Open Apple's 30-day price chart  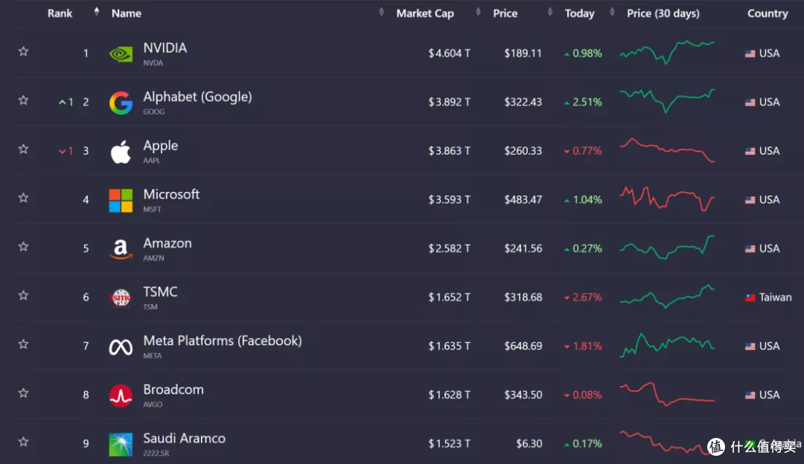click(667, 150)
